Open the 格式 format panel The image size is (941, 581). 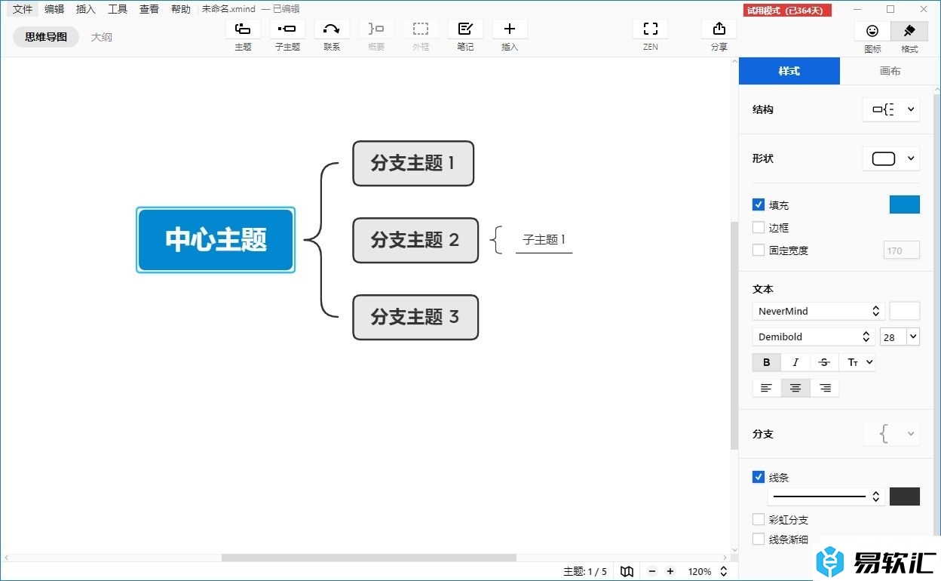(x=909, y=31)
